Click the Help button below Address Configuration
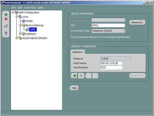154x116 pixels. point(74,88)
